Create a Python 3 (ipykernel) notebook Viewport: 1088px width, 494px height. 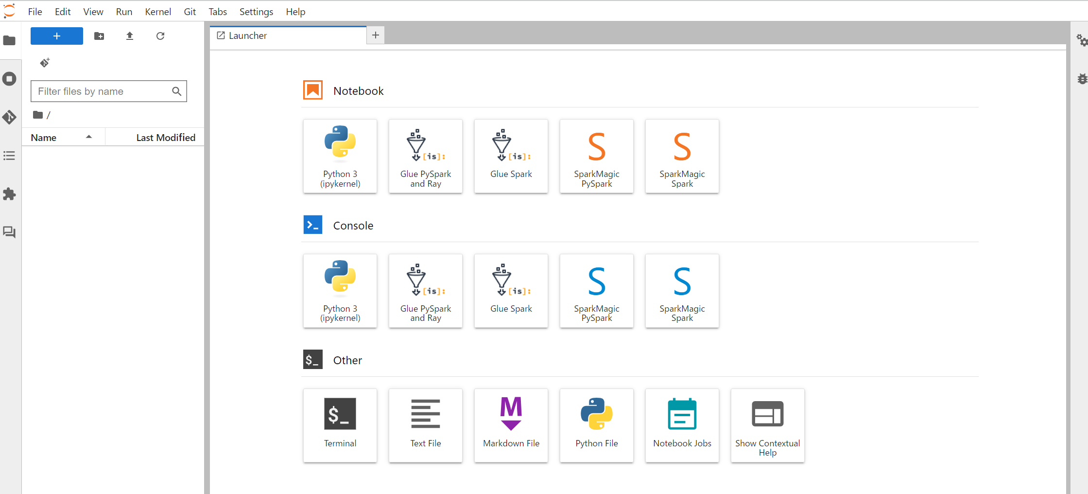pyautogui.click(x=340, y=156)
